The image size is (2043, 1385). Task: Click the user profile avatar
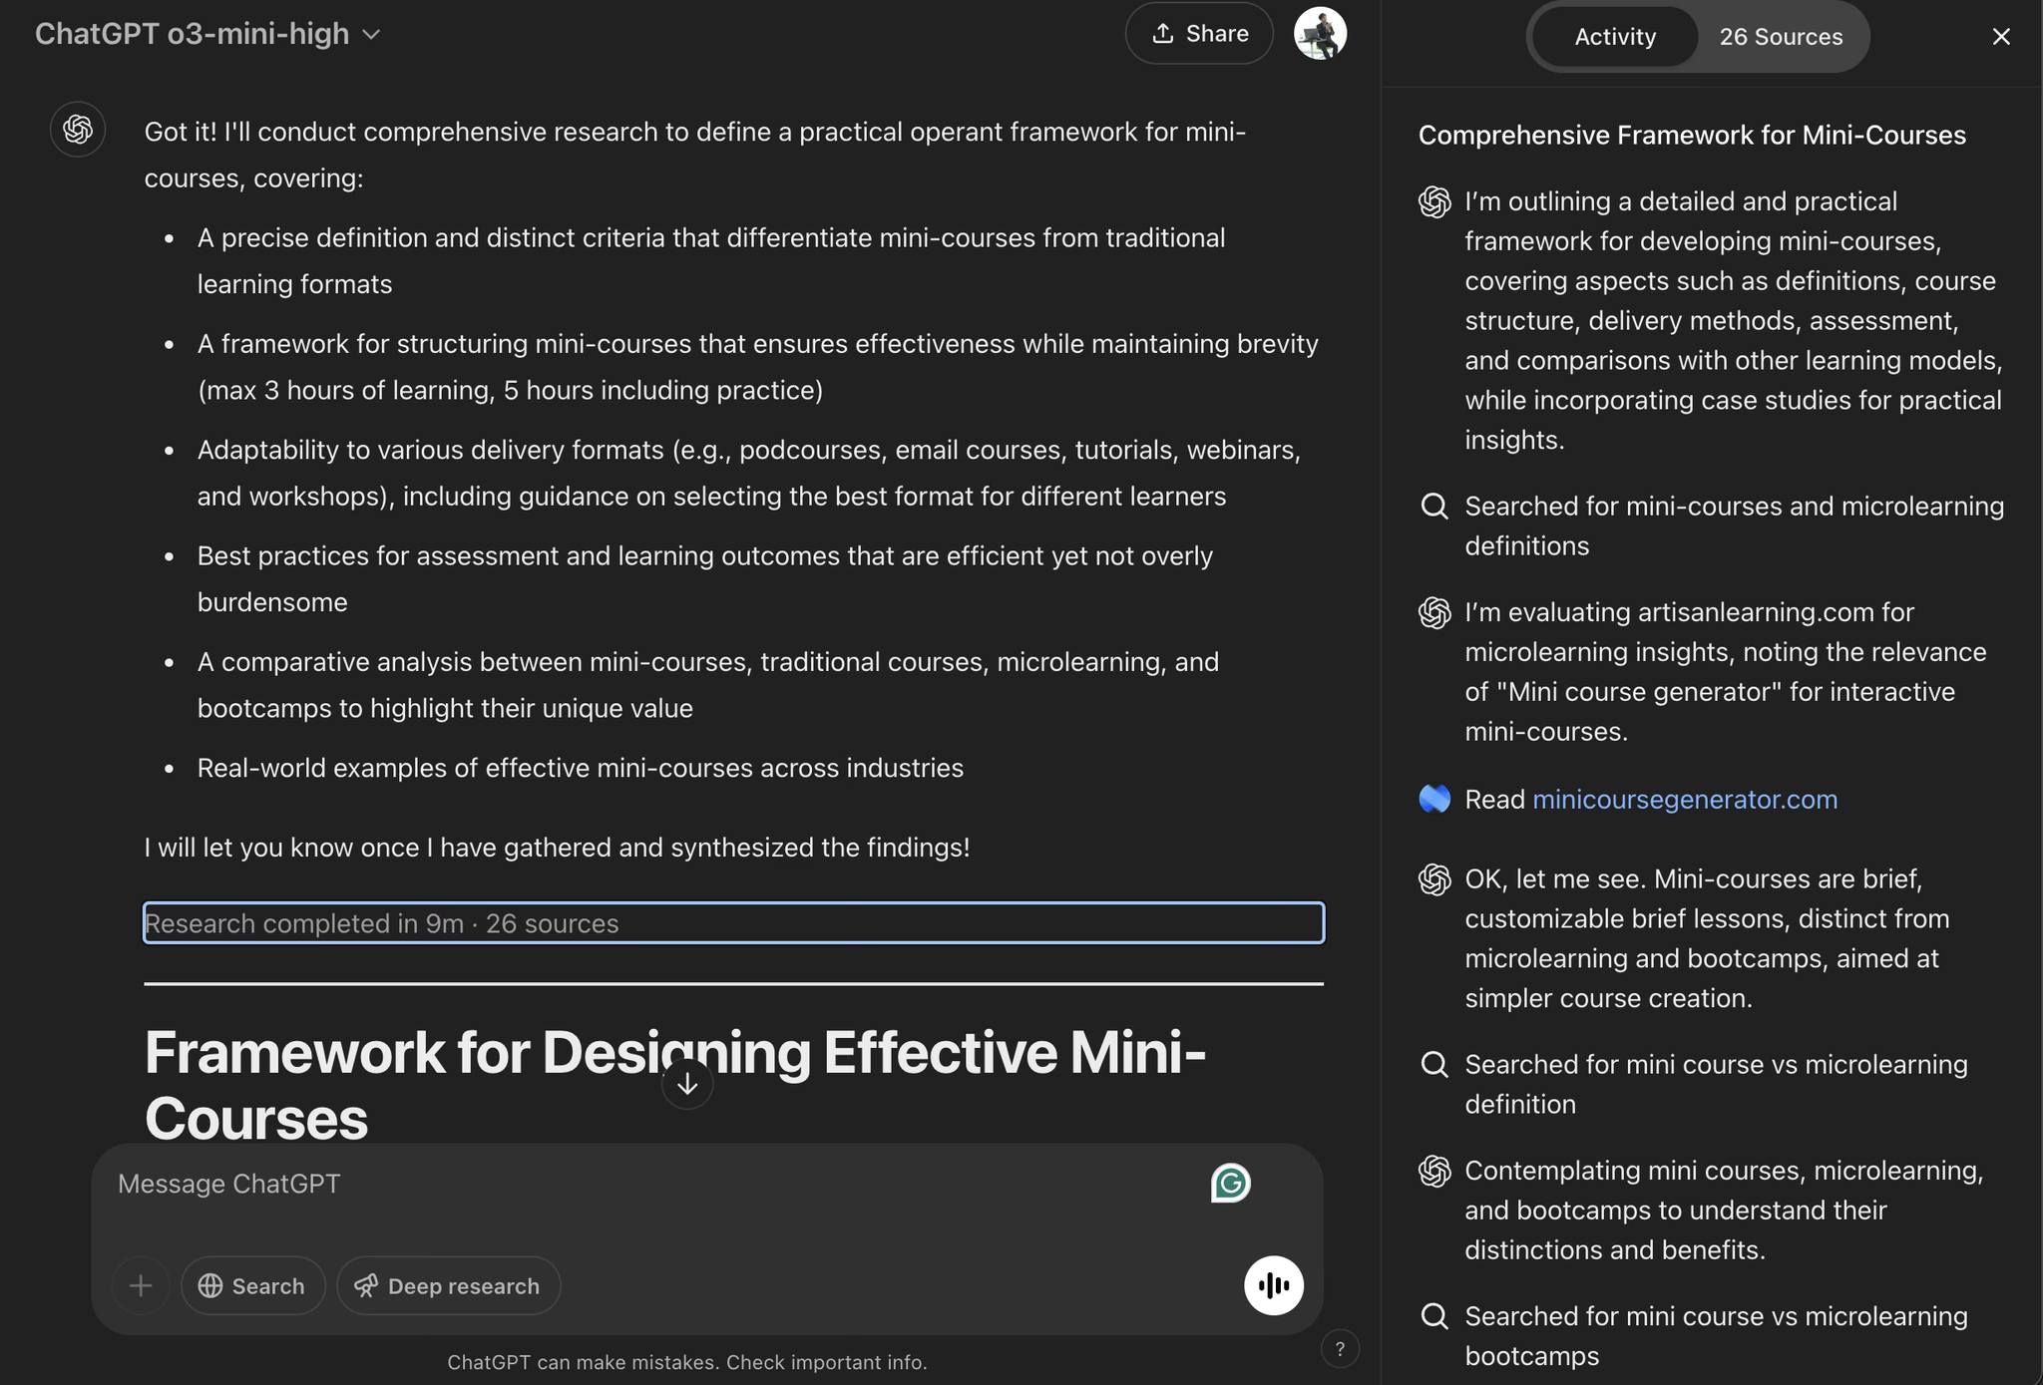coord(1320,33)
